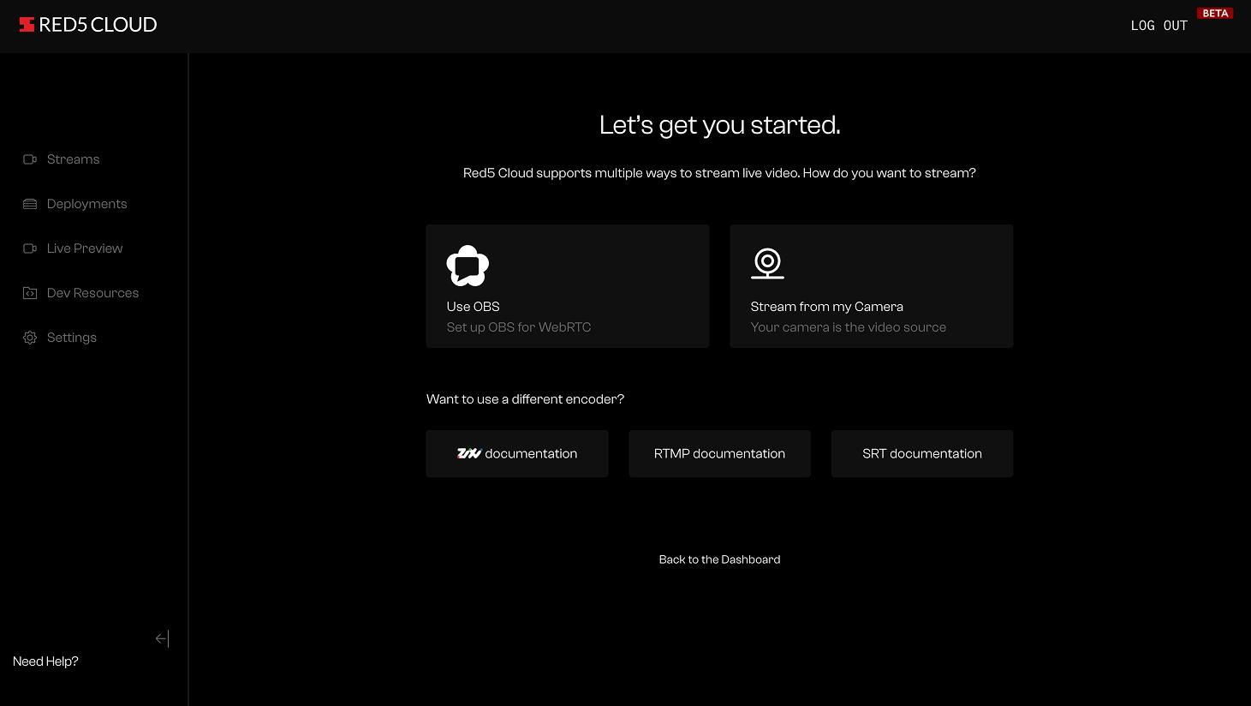The image size is (1251, 706).
Task: Select the Use OBS card
Action: point(567,286)
